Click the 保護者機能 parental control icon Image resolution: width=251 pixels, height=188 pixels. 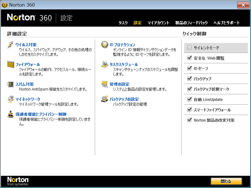pyautogui.click(x=11, y=114)
